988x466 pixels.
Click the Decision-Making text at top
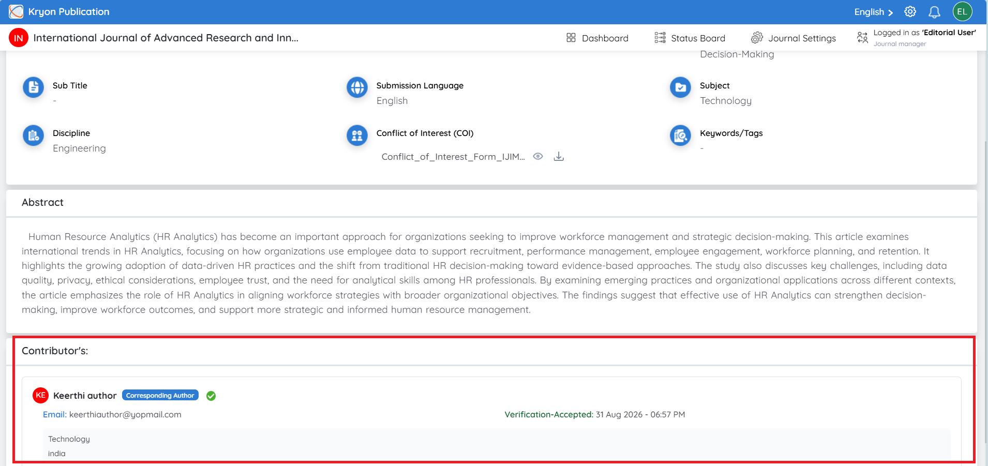[737, 54]
